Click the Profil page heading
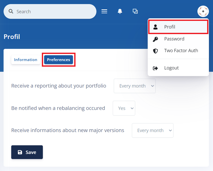The height and width of the screenshot is (171, 213). pos(12,37)
